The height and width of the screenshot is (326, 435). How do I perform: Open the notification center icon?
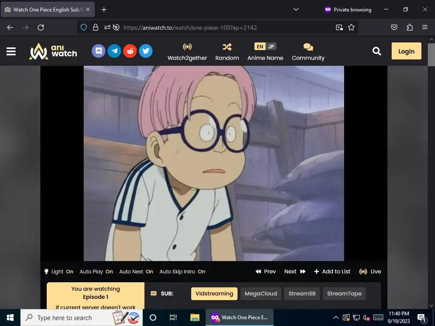422,318
